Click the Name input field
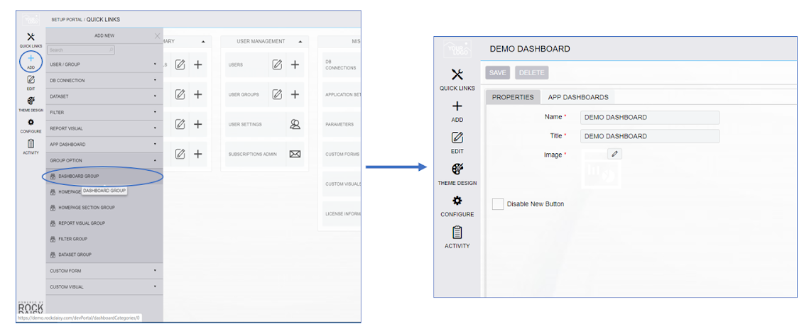 (650, 118)
